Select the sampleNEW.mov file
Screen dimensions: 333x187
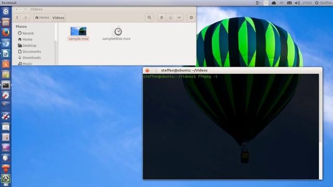pyautogui.click(x=117, y=34)
